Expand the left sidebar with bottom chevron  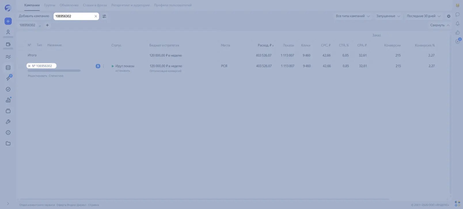[x=8, y=204]
